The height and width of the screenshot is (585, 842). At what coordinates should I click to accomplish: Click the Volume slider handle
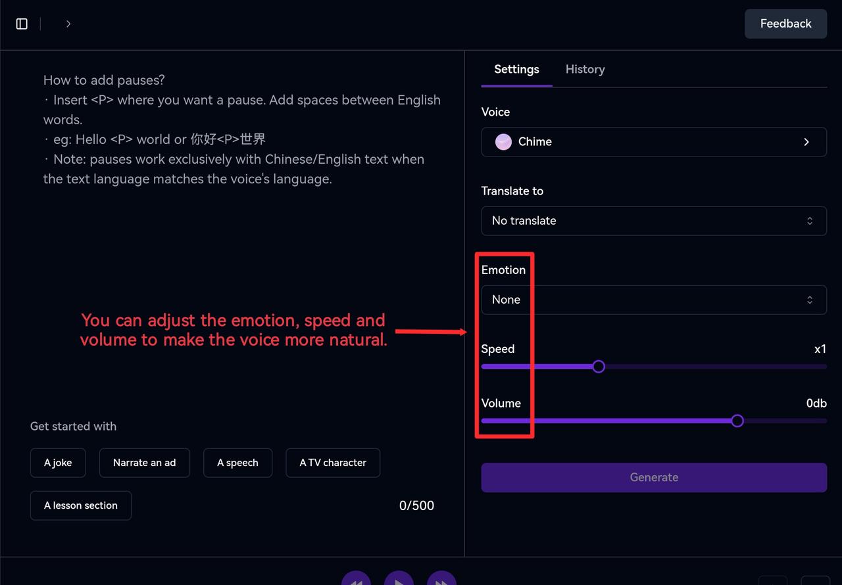[737, 421]
